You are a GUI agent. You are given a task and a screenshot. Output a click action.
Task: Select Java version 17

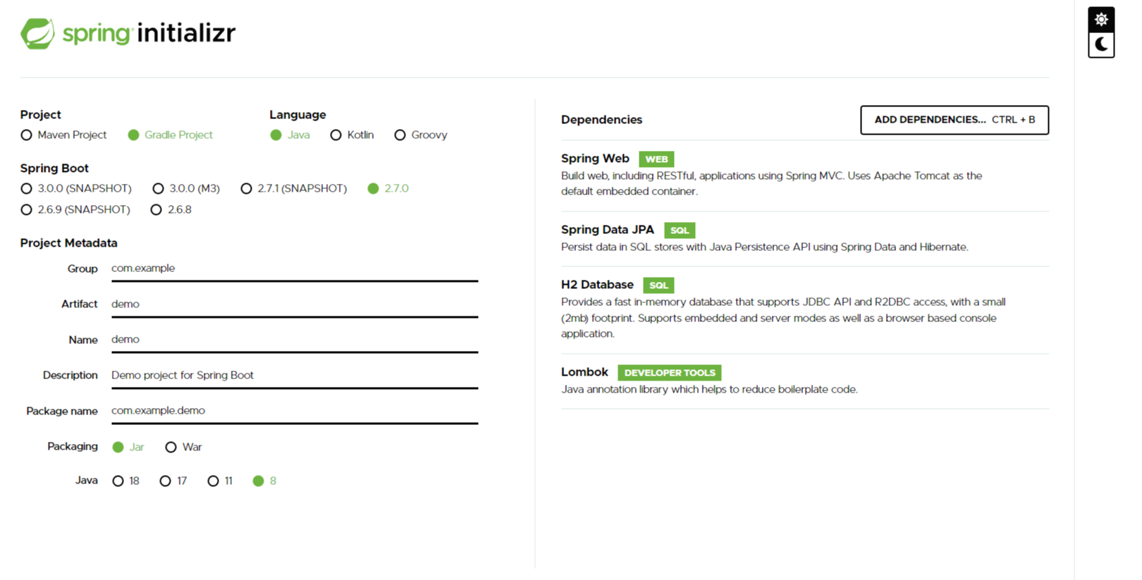(x=173, y=481)
